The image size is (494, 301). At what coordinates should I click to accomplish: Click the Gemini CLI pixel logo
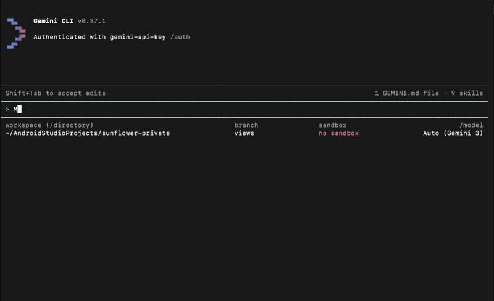[x=17, y=33]
